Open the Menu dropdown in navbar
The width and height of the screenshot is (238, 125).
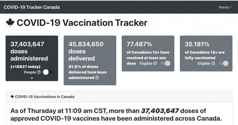[x=225, y=7]
